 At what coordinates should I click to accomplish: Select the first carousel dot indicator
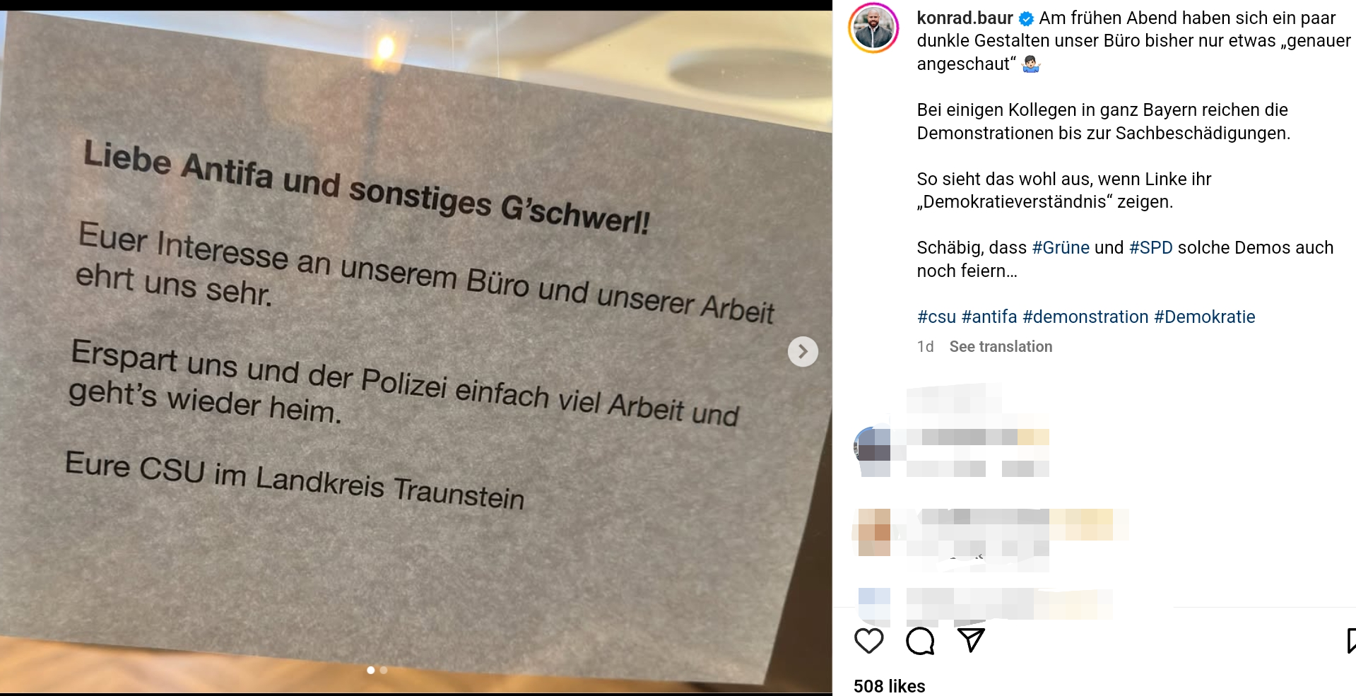[371, 670]
